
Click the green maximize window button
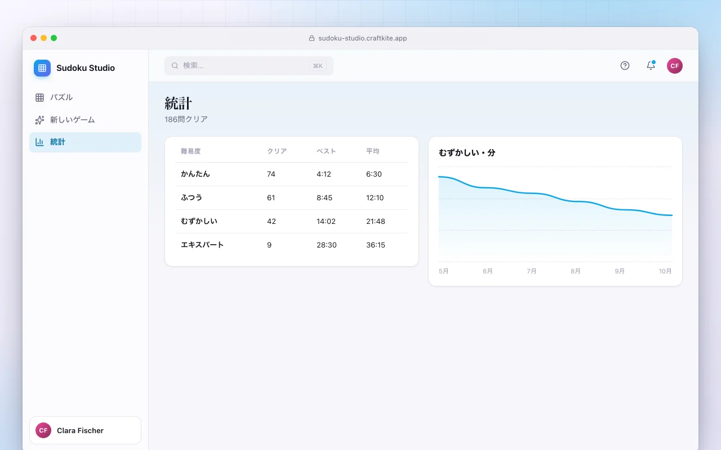[x=54, y=38]
